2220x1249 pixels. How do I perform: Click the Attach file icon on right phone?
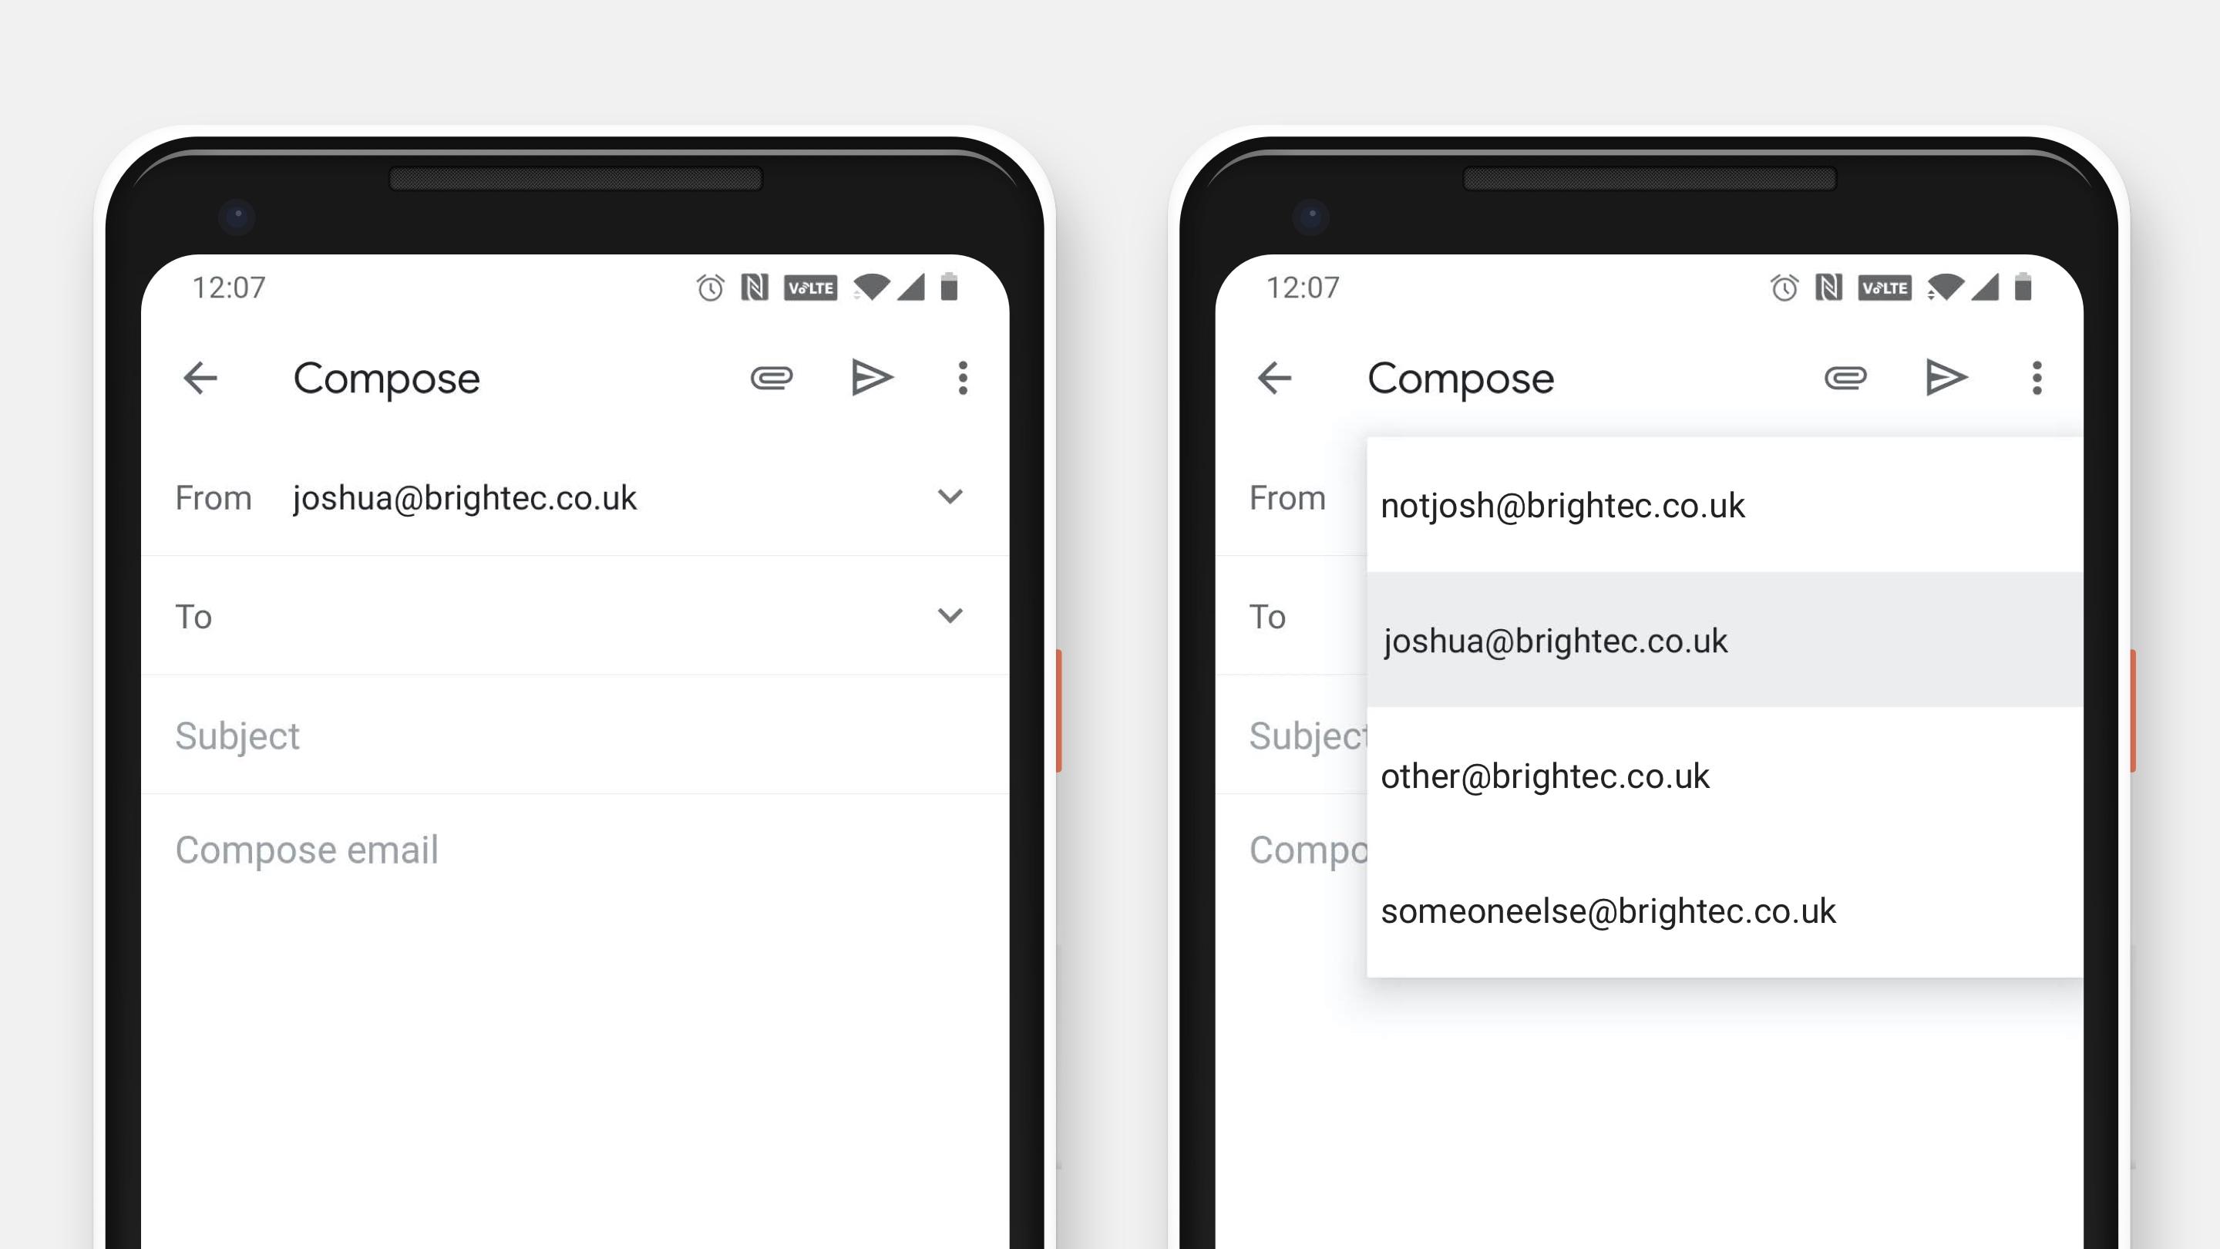coord(1846,379)
